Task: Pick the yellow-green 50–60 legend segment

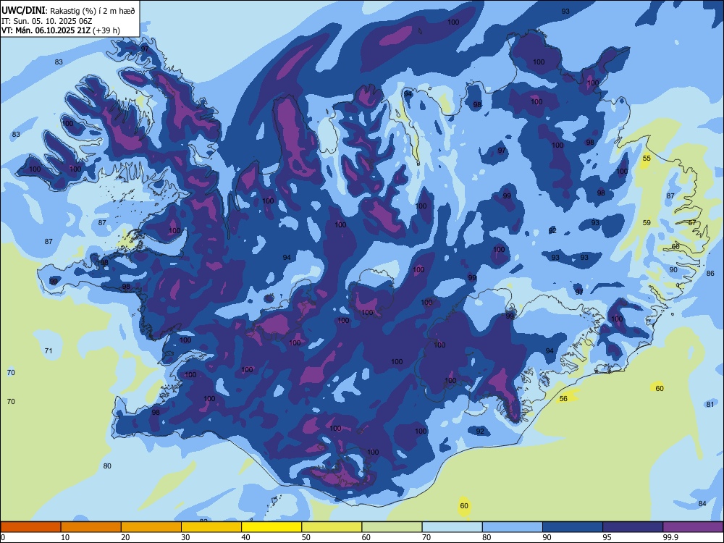Action: tap(332, 527)
